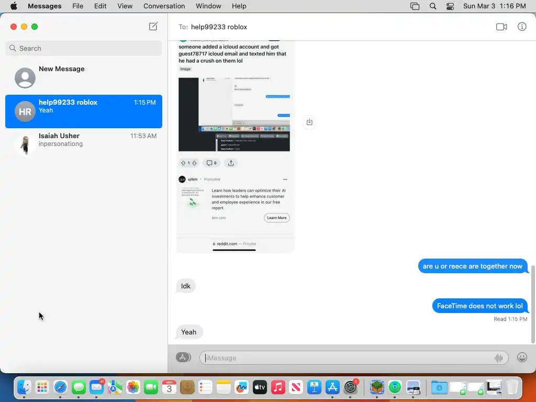Launch FaceTime from the Dock

(151, 388)
